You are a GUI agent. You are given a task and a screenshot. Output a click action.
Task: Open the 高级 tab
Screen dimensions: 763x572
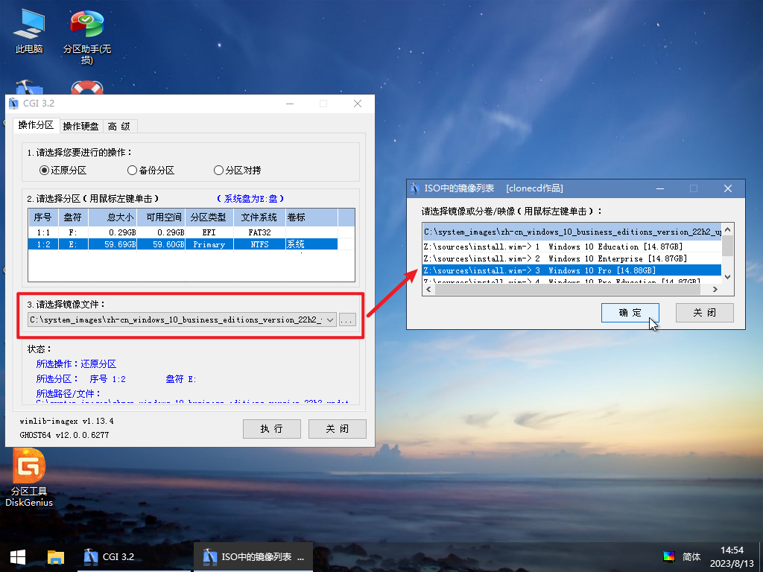point(119,126)
